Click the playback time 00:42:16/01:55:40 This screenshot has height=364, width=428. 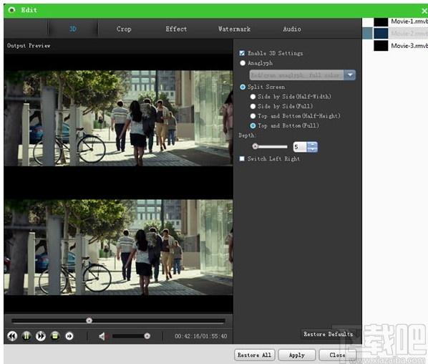[201, 336]
